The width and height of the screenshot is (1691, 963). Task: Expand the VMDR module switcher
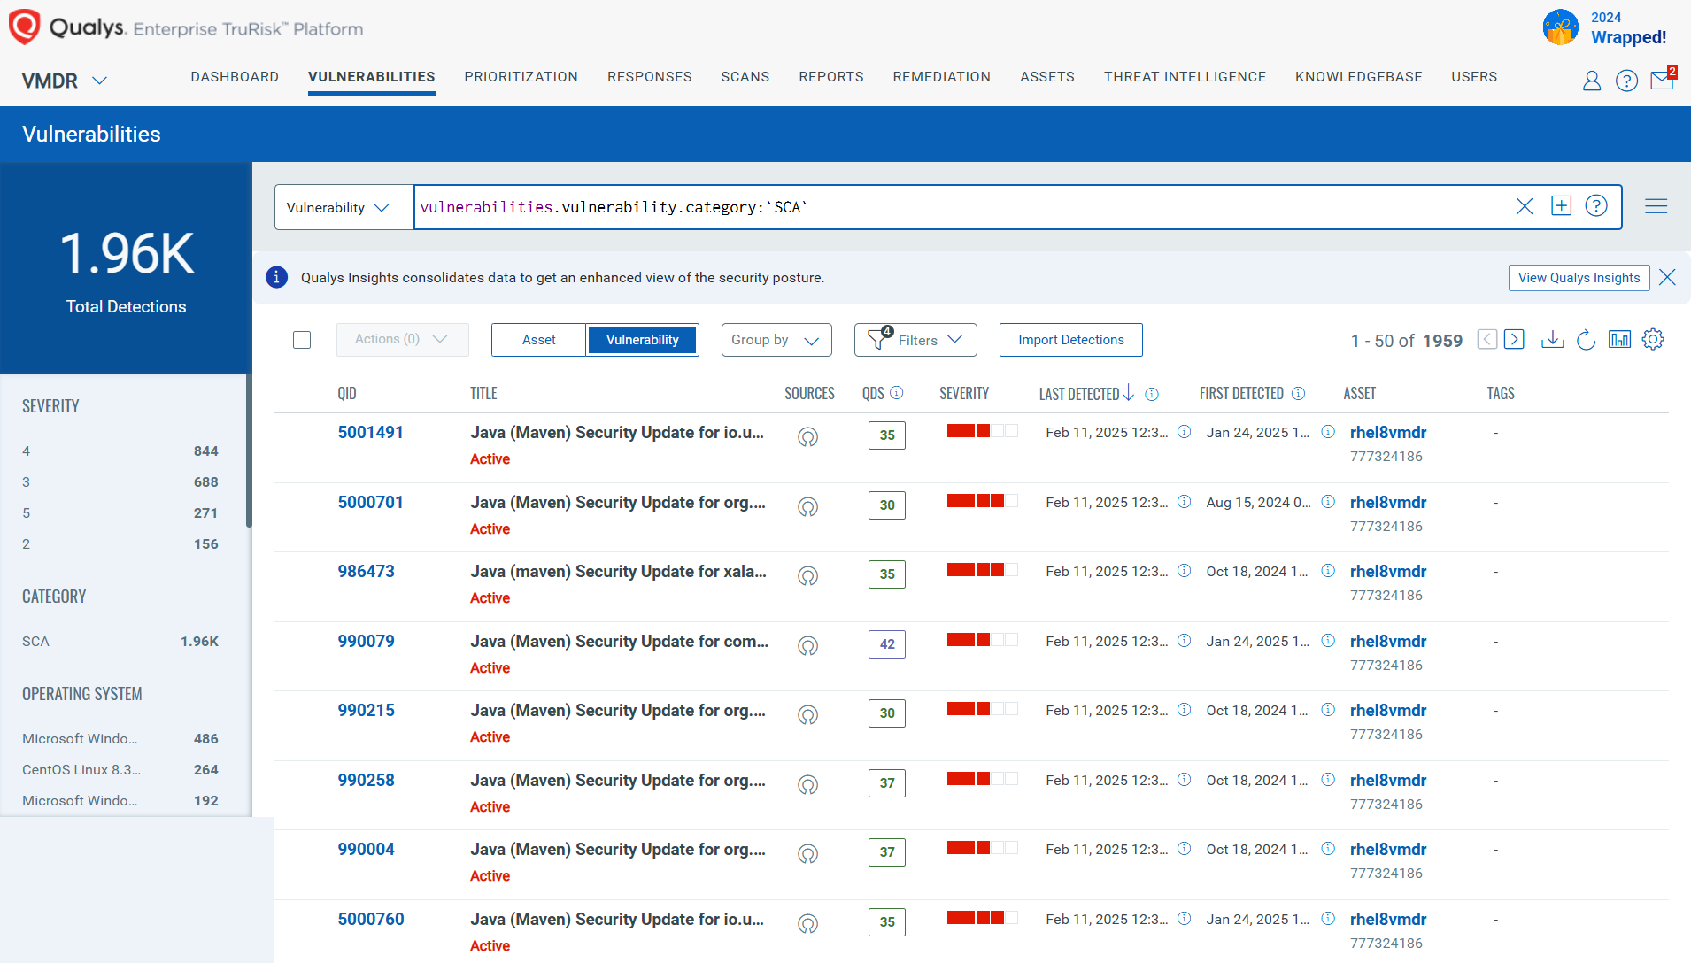pyautogui.click(x=64, y=81)
